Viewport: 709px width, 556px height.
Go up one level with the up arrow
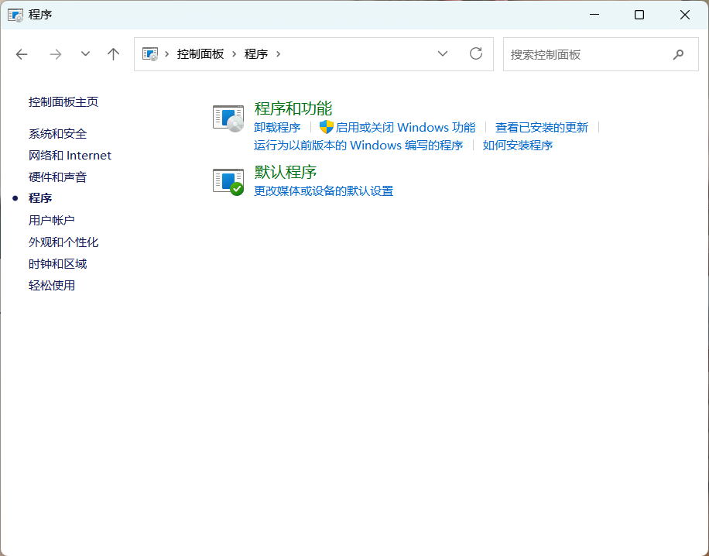114,55
